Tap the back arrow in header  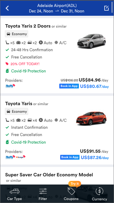pos(7,8)
